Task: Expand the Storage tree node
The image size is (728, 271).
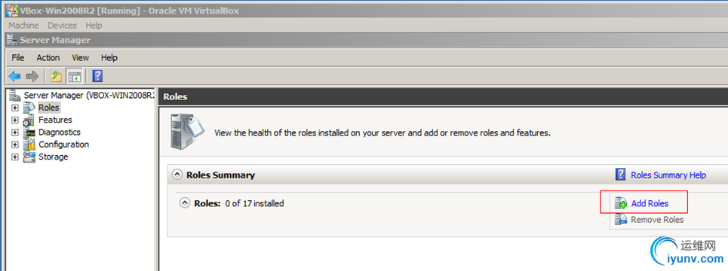Action: point(14,157)
